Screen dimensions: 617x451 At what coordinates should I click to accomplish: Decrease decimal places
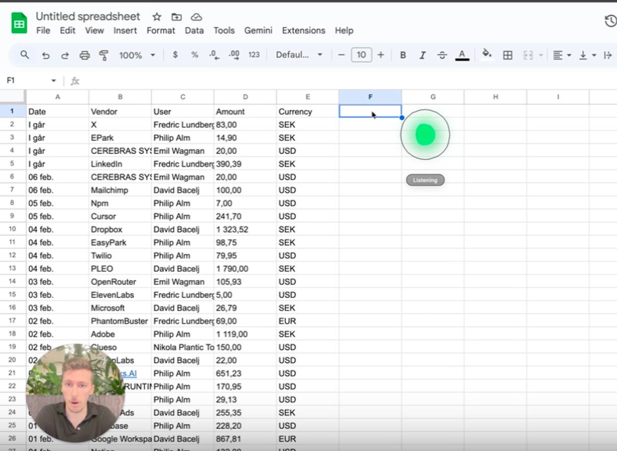tap(214, 55)
